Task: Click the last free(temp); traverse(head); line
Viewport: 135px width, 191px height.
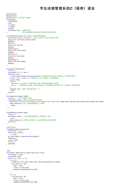Action: 25,182
